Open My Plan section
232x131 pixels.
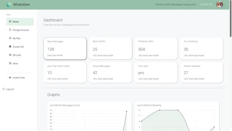click(20, 38)
